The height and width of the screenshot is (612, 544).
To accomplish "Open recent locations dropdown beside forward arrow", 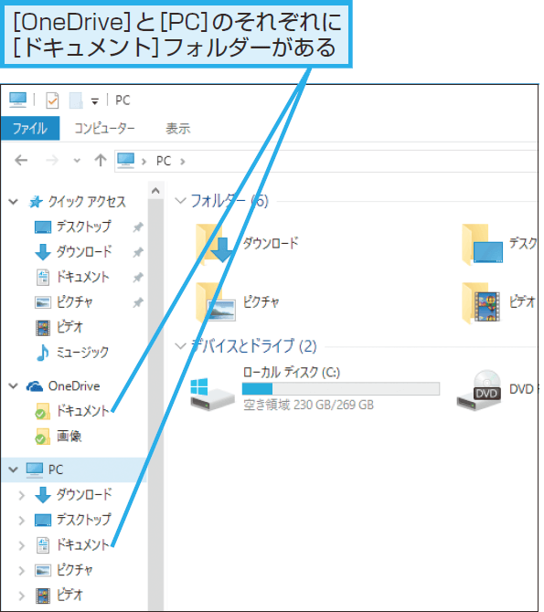I will pyautogui.click(x=77, y=161).
